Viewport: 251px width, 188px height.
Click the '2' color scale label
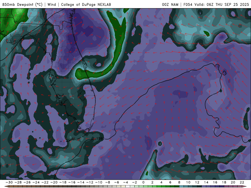coord(152,182)
